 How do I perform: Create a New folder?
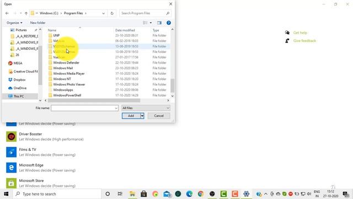[38, 23]
